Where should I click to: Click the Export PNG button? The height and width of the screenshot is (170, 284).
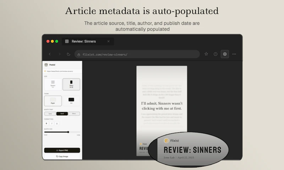(62, 150)
